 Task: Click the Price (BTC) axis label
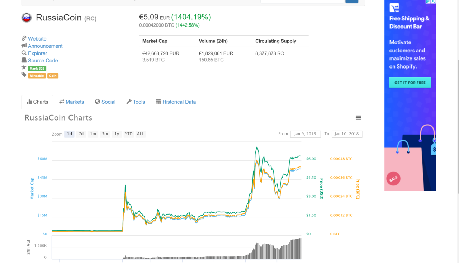(x=358, y=189)
